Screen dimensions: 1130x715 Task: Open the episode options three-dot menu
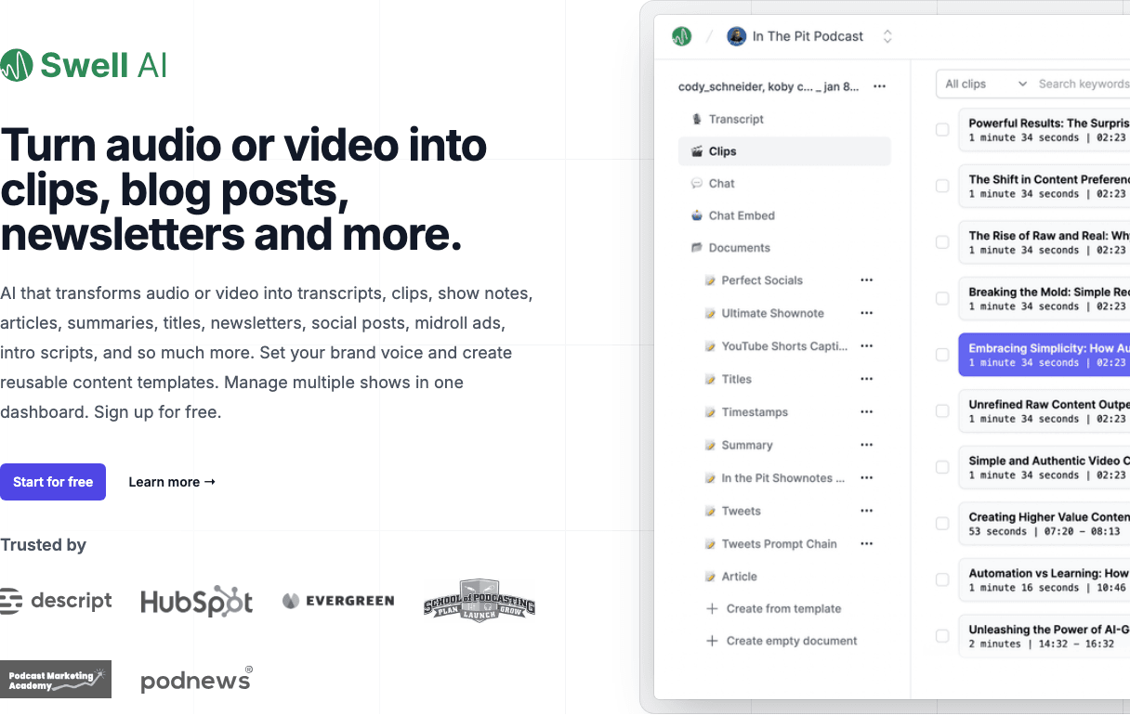pos(879,86)
